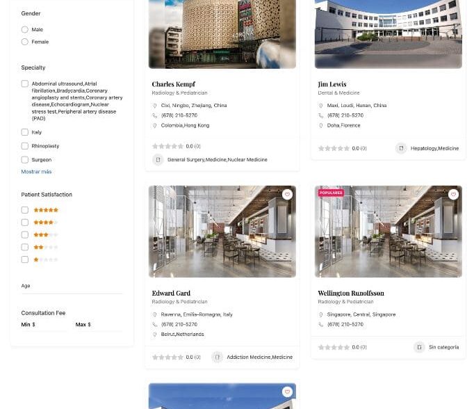Viewport: 474px width, 409px height.
Task: Select Male gender radio button
Action: coord(25,29)
